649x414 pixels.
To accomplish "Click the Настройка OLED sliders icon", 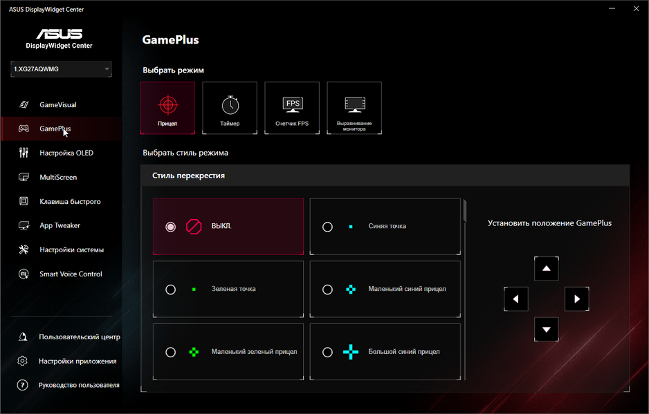I will pyautogui.click(x=24, y=153).
